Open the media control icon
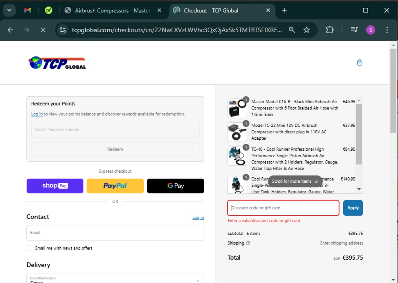 click(354, 30)
